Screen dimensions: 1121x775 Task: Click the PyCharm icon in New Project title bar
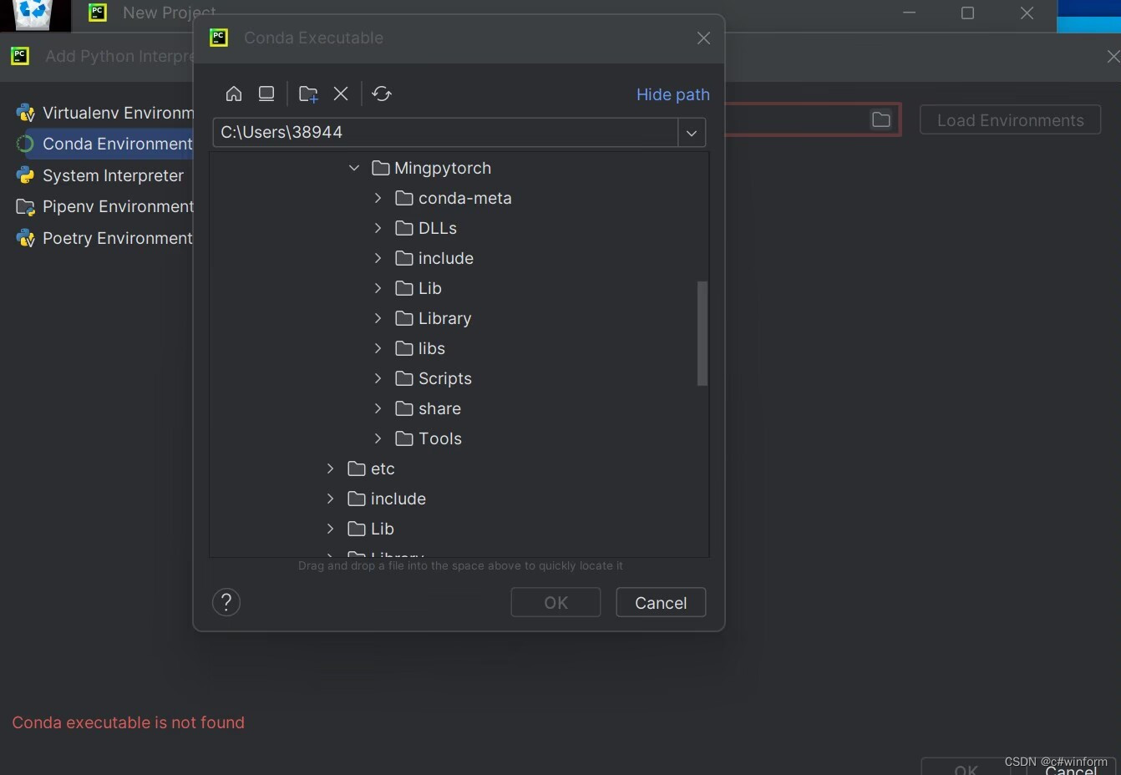(x=98, y=13)
